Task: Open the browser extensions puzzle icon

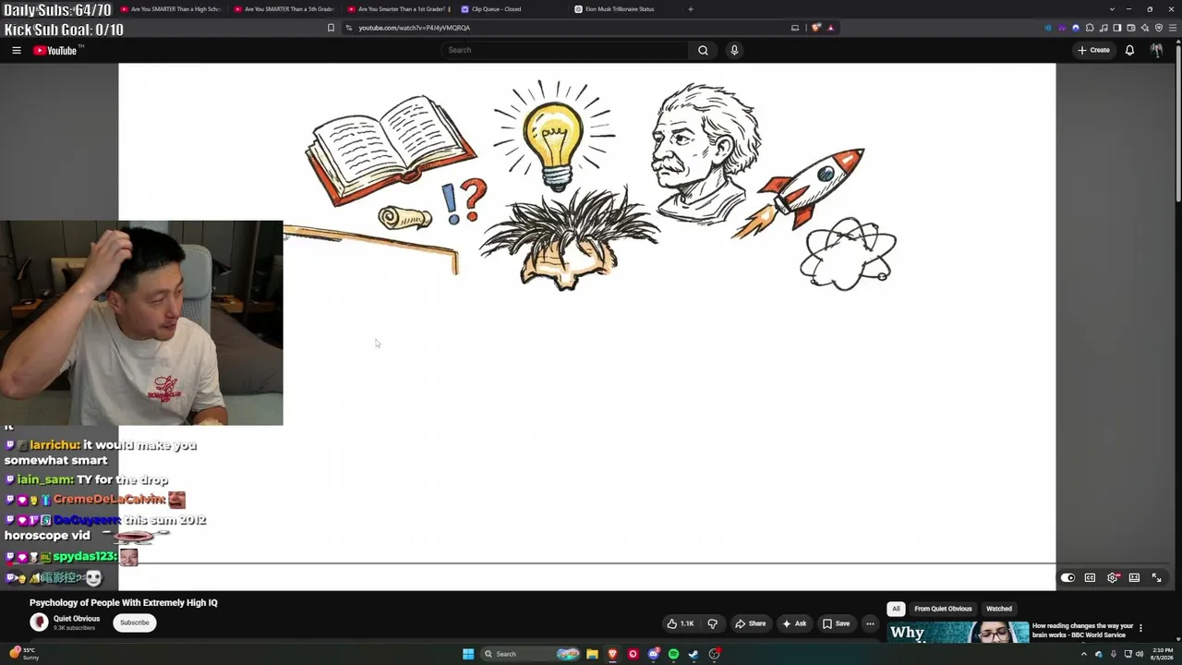Action: click(x=1090, y=28)
